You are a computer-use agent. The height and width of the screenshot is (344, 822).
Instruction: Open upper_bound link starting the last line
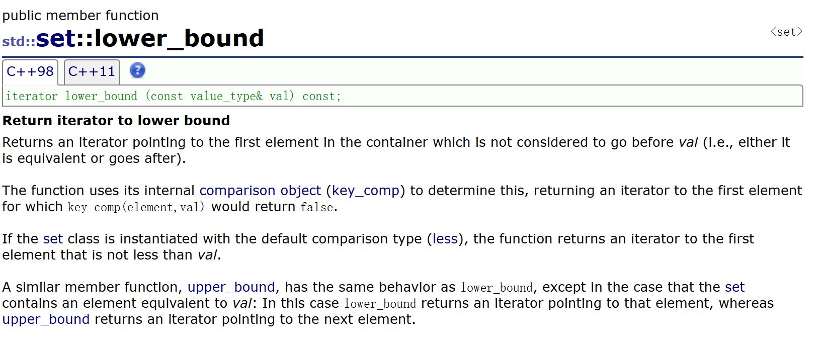(46, 319)
